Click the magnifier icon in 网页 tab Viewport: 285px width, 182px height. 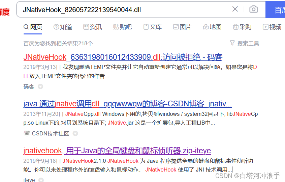point(26,27)
